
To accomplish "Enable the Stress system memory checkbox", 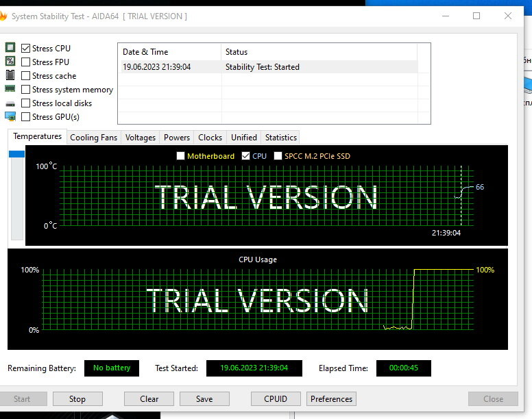I will pos(26,90).
